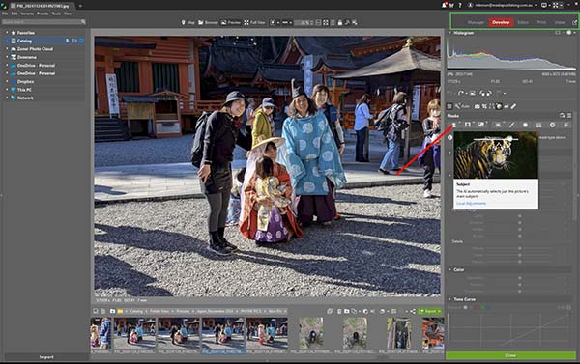This screenshot has width=580, height=364.
Task: Open the View menu
Action: click(68, 14)
